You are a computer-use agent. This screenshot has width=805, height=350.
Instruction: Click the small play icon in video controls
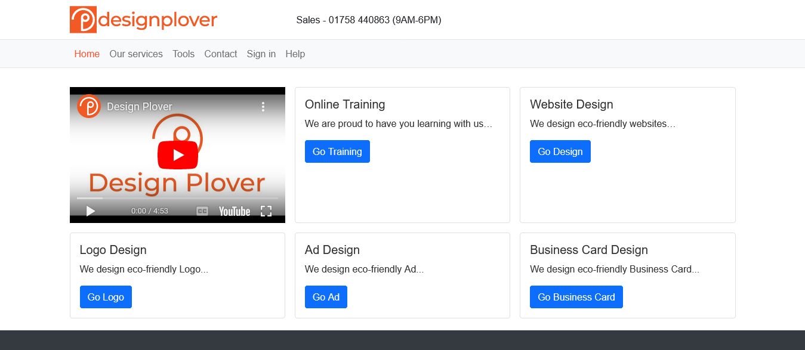[91, 211]
